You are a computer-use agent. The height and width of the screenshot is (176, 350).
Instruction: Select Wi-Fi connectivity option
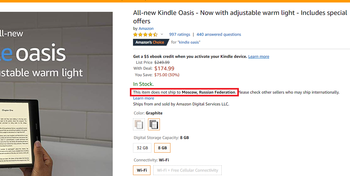[142, 170]
